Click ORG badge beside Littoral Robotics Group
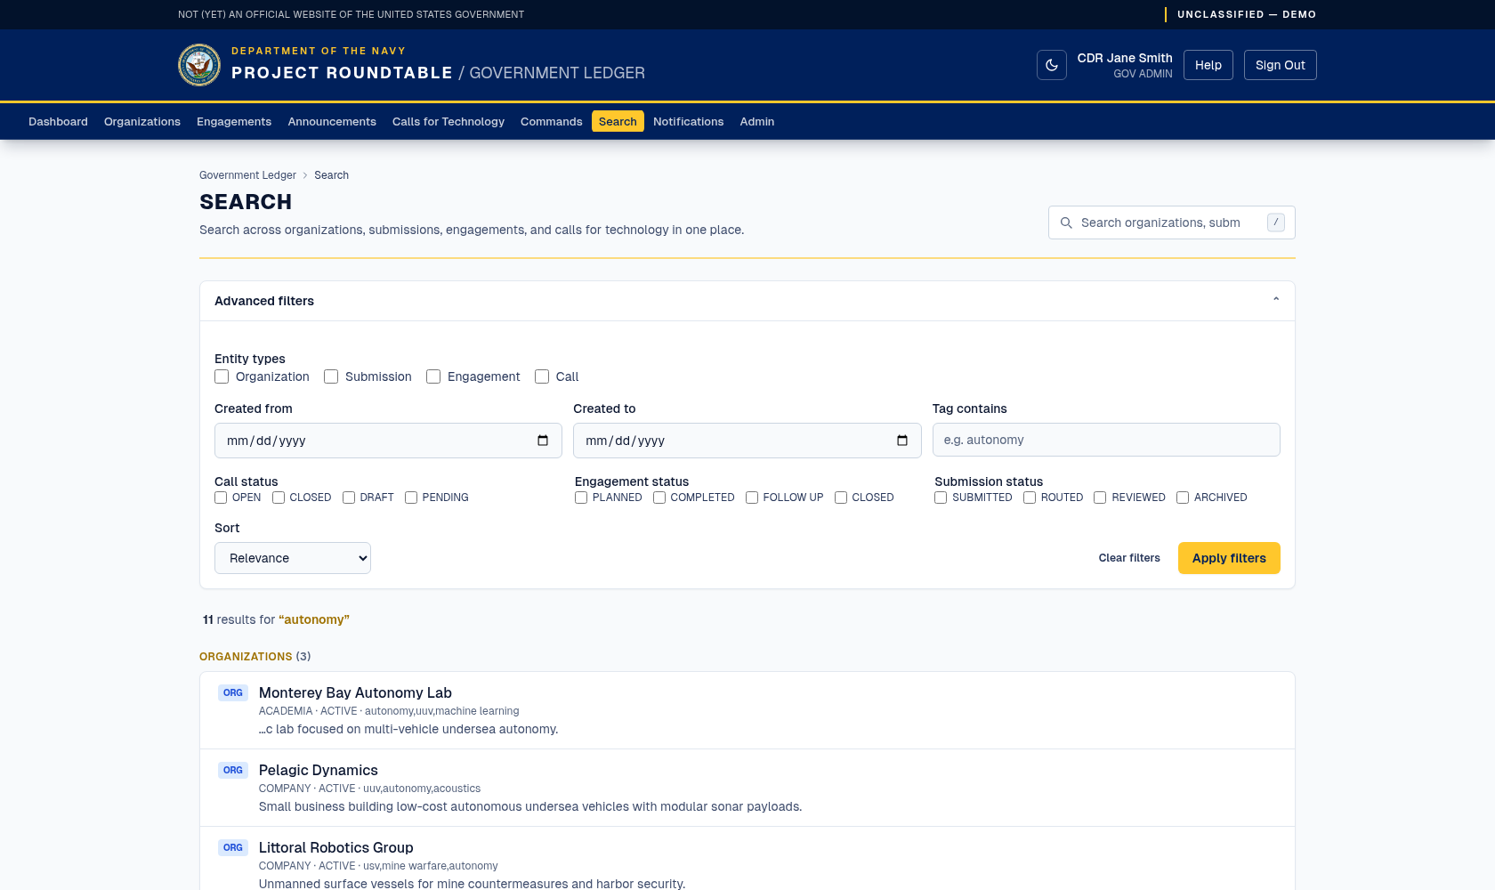The height and width of the screenshot is (890, 1495). coord(233,847)
